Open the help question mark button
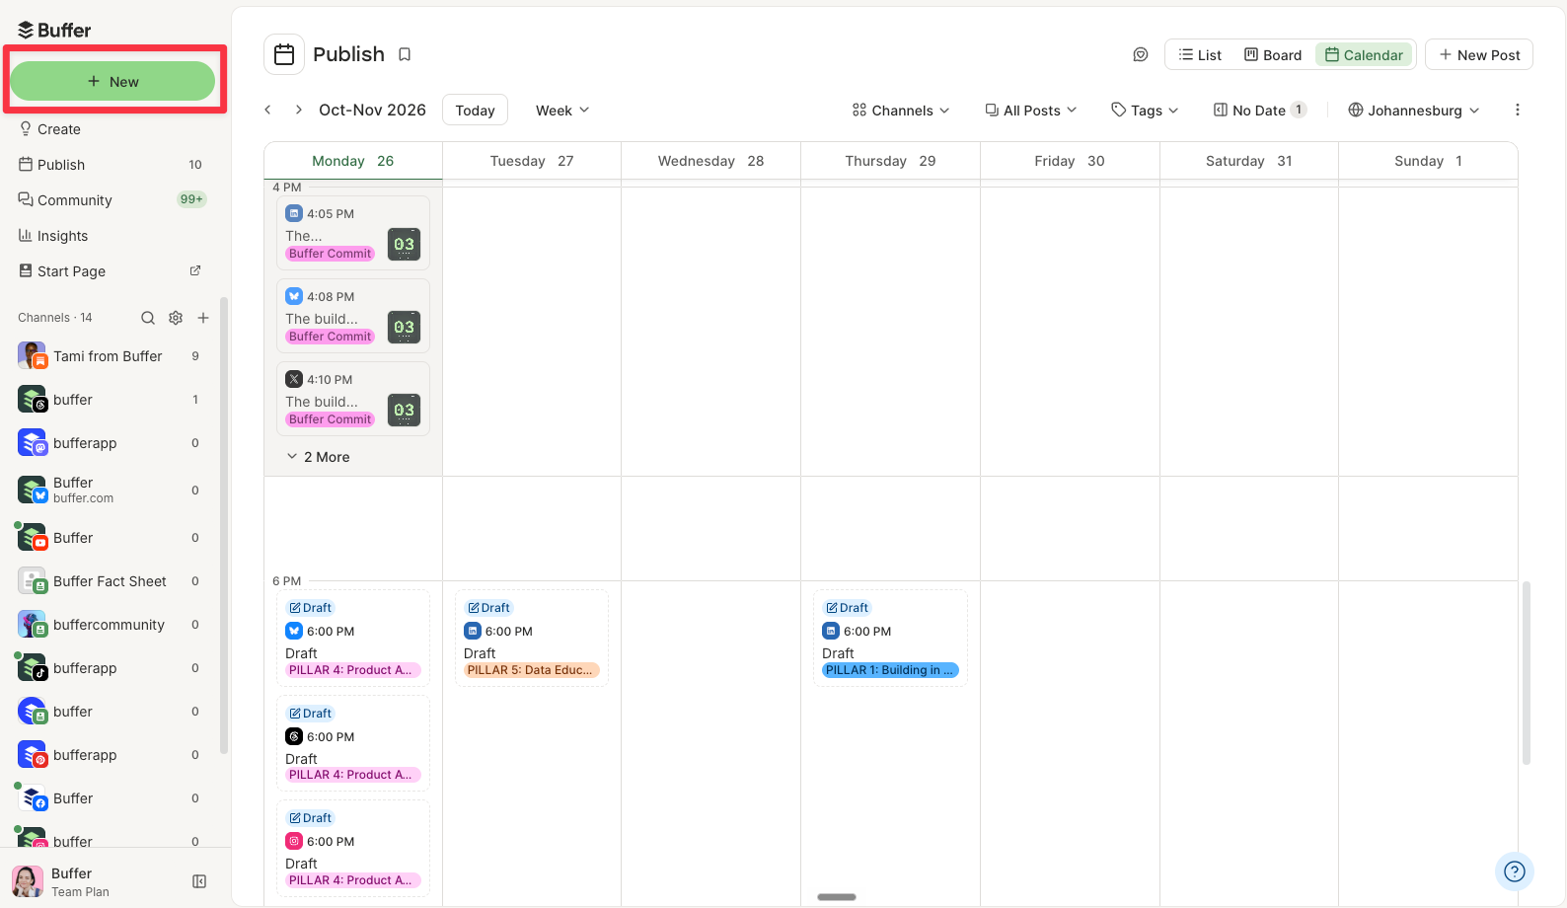1567x908 pixels. [x=1515, y=871]
